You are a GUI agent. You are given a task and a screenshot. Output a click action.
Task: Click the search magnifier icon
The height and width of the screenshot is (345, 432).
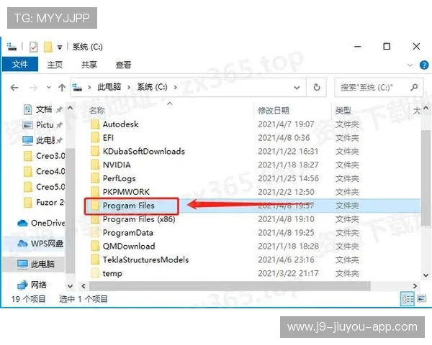tap(414, 88)
